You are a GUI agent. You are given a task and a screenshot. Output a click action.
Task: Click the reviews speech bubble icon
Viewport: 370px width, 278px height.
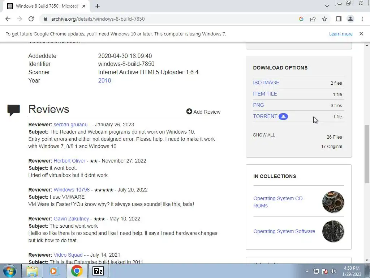[x=14, y=110]
